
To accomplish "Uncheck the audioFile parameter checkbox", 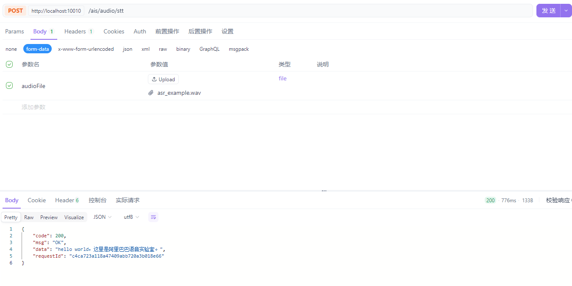I will pos(9,85).
